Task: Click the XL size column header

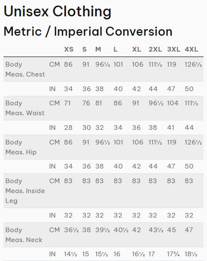Action: pos(137,49)
